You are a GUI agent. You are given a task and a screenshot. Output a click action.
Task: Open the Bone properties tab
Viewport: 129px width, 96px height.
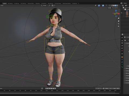pos(122,67)
